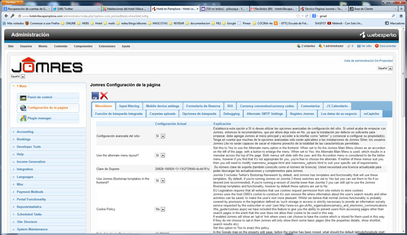Switch to Mobile device settings tab
The width and height of the screenshot is (407, 235).
point(162,106)
